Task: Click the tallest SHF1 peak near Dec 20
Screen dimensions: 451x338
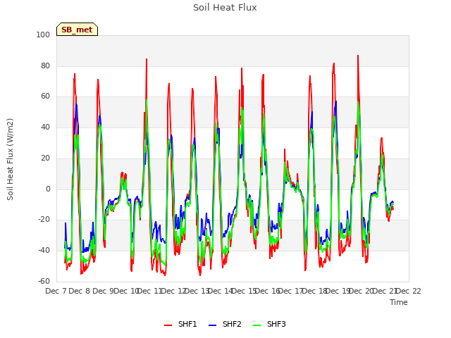Action: click(358, 56)
